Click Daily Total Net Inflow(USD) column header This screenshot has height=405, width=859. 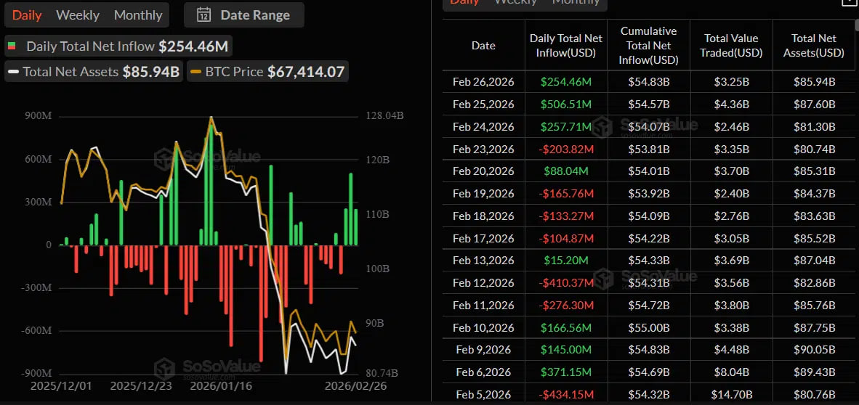pyautogui.click(x=566, y=46)
